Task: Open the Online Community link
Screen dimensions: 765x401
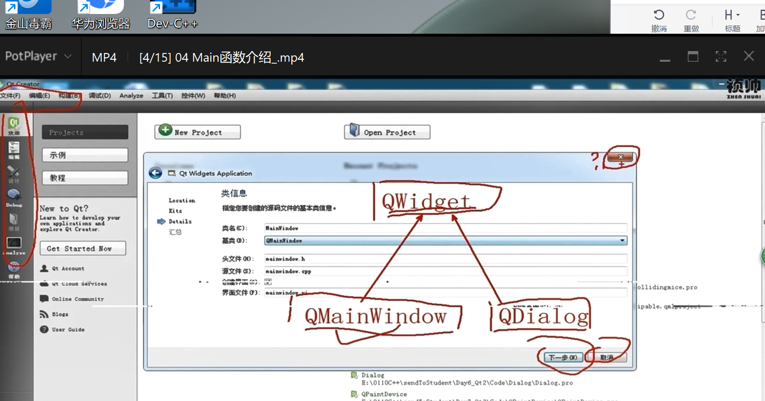Action: (78, 299)
